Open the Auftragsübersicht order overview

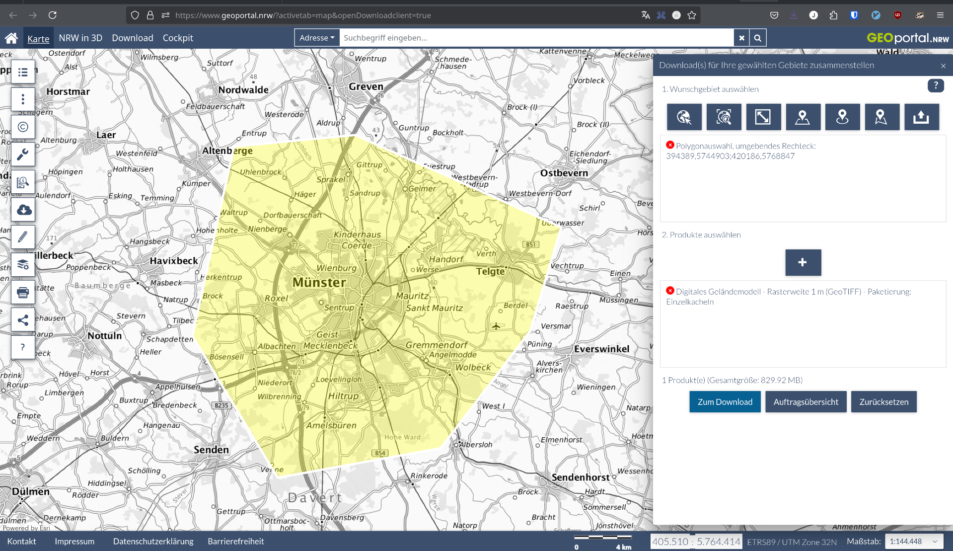point(806,402)
